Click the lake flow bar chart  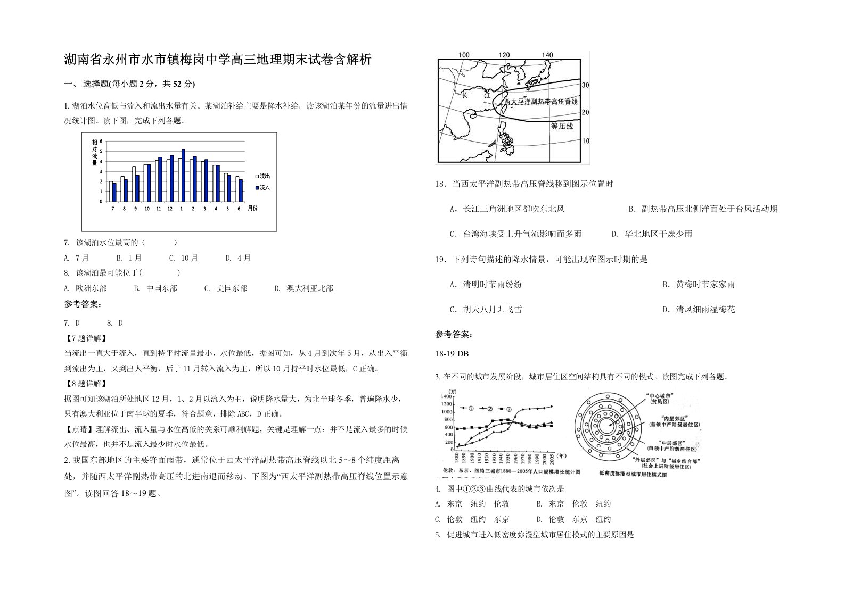[x=179, y=181]
